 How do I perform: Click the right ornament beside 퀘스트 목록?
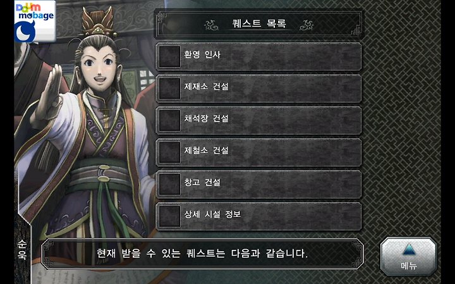(x=306, y=25)
